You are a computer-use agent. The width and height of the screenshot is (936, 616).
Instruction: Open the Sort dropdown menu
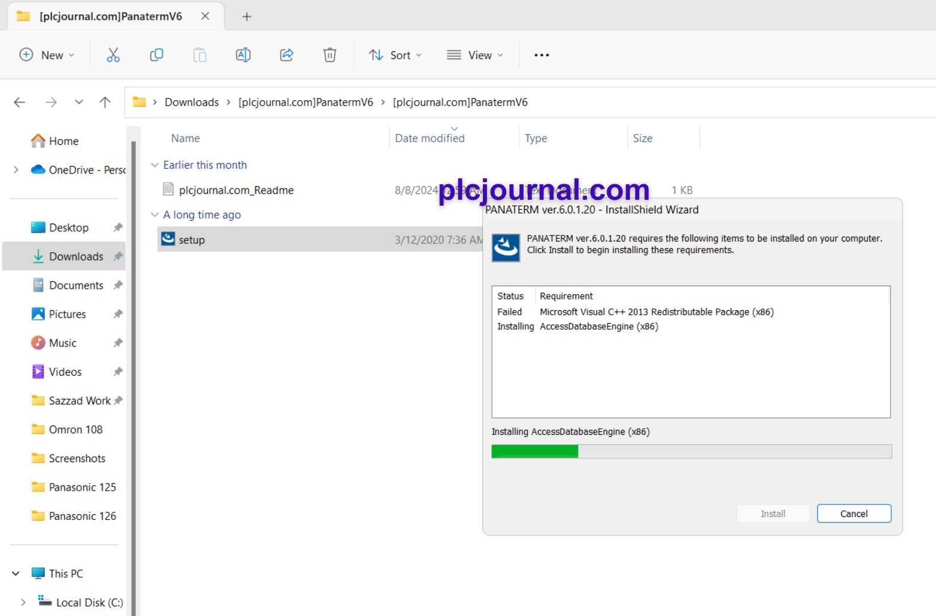pyautogui.click(x=395, y=55)
